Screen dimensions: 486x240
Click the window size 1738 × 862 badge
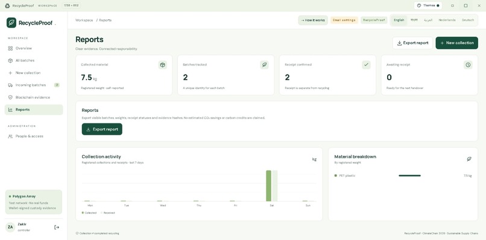coord(71,5)
